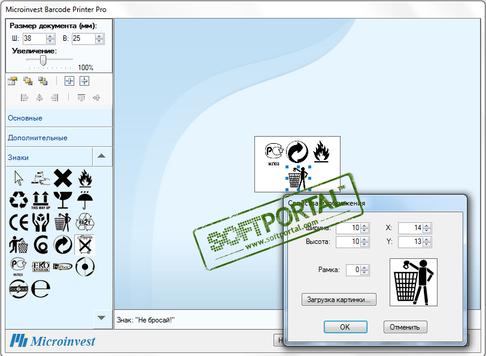Click the send to back toolbar icon
This screenshot has height=356, width=486.
pos(42,81)
